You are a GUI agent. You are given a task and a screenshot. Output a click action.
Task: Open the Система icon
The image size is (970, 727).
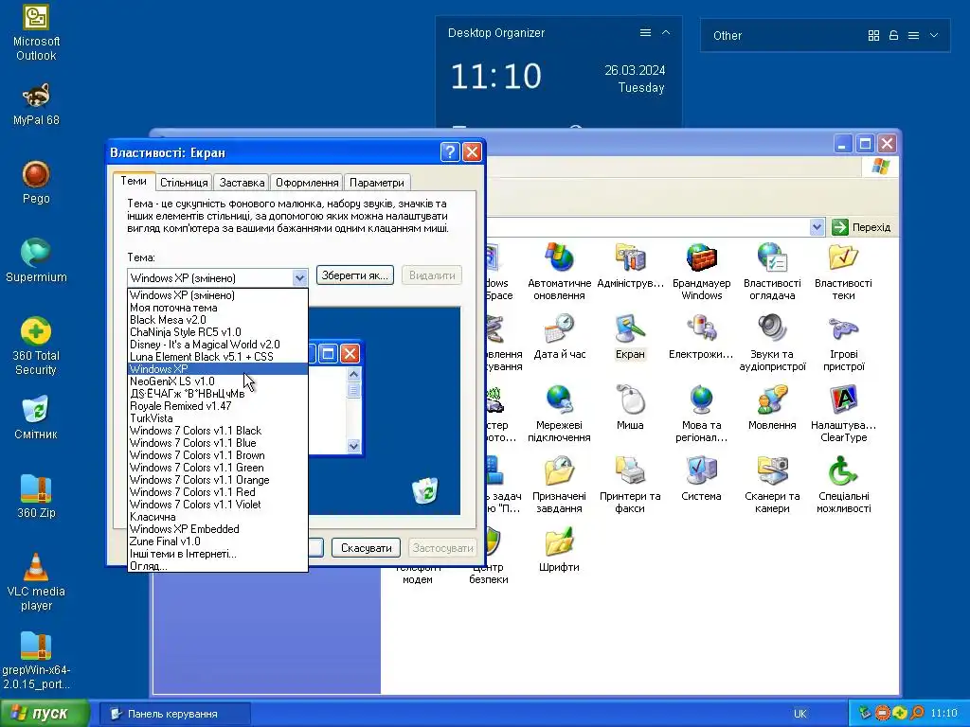[x=701, y=479]
